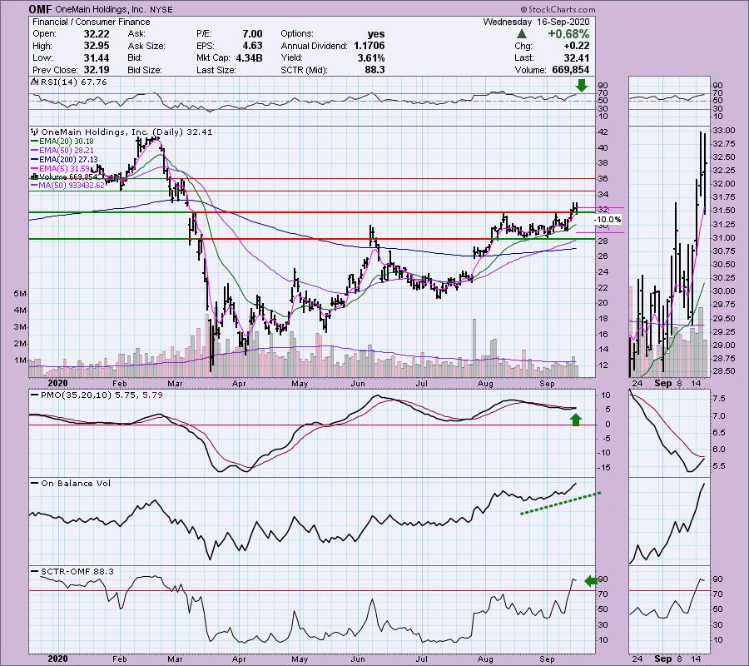Click the SCTR-OMF 88.3 indicator label
This screenshot has height=666, width=749.
click(x=77, y=571)
